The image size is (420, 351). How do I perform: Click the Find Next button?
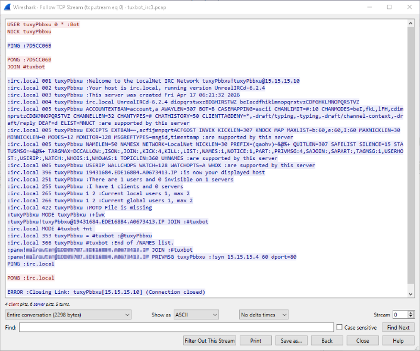pyautogui.click(x=399, y=327)
